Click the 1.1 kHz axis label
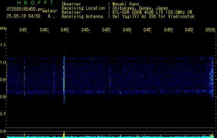The height and width of the screenshot is (138, 217). pyautogui.click(x=3, y=45)
